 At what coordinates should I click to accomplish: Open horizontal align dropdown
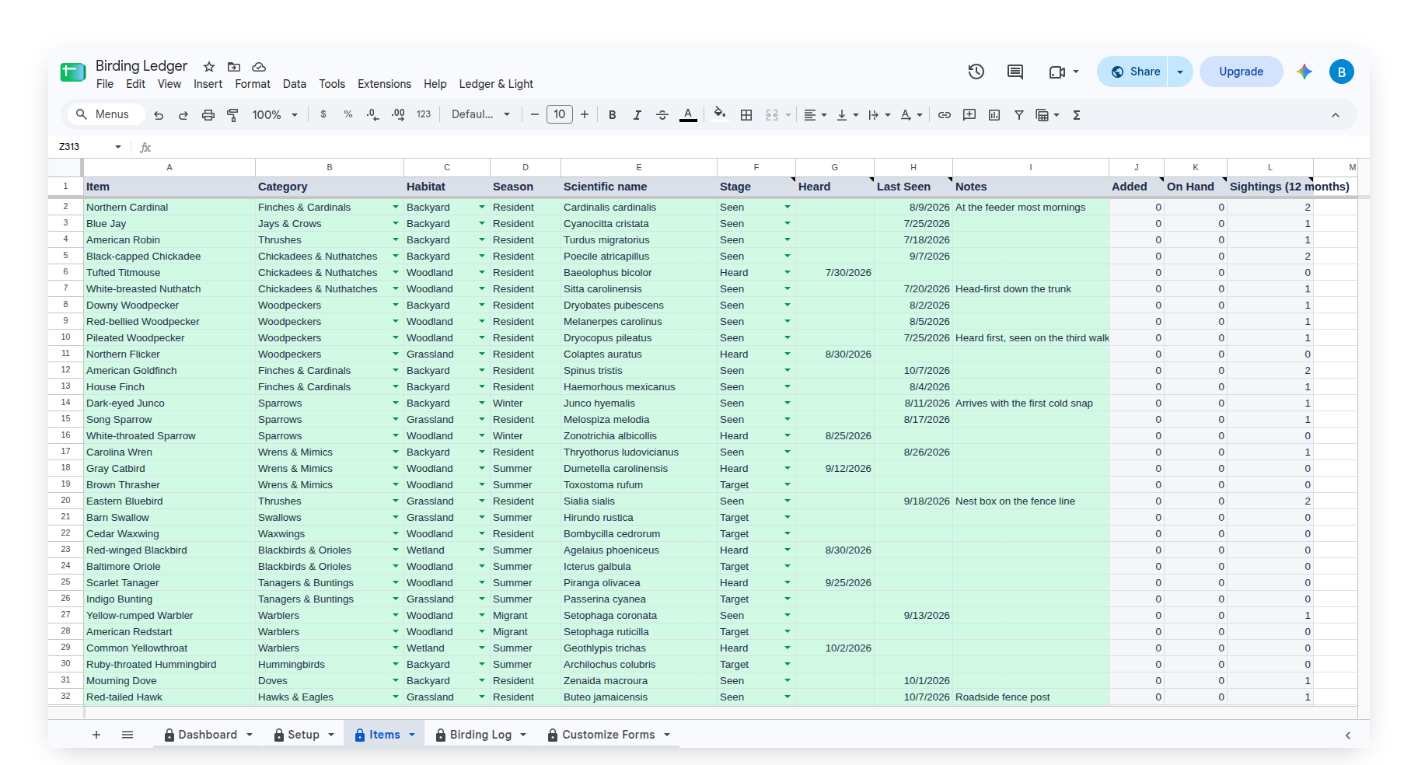815,115
